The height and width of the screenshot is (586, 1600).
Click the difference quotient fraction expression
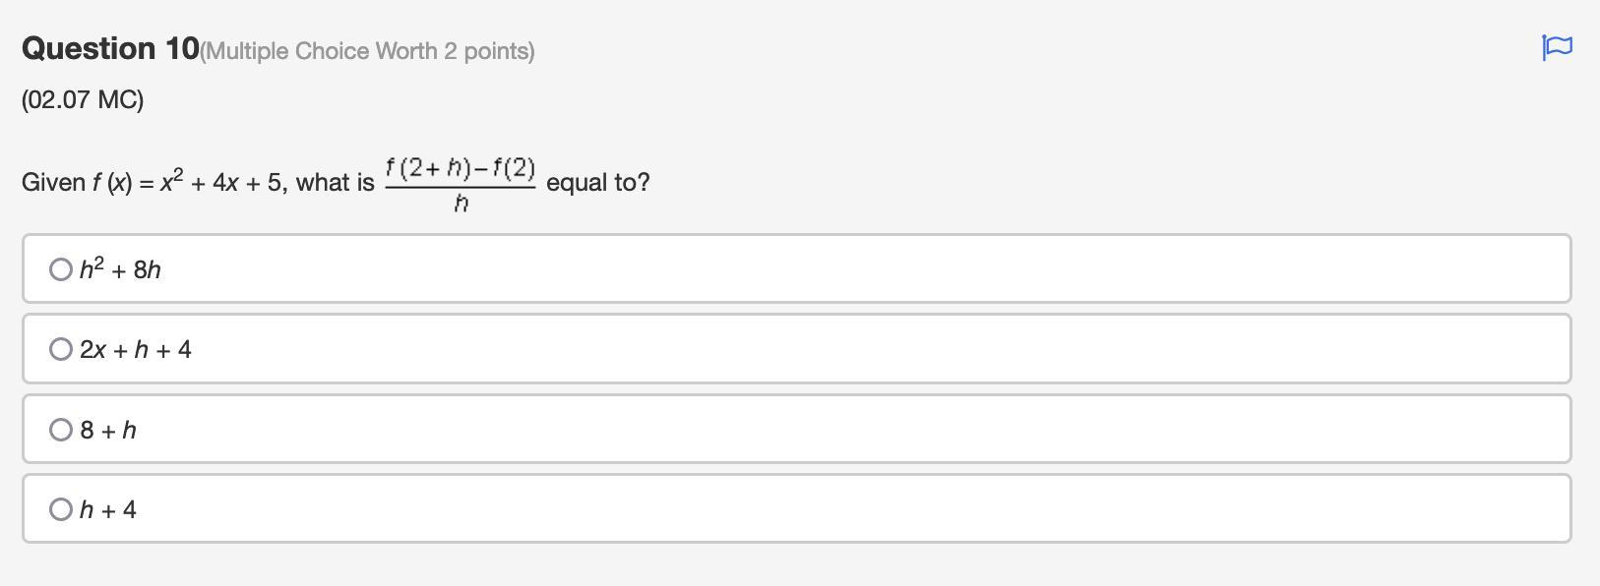coord(461,184)
